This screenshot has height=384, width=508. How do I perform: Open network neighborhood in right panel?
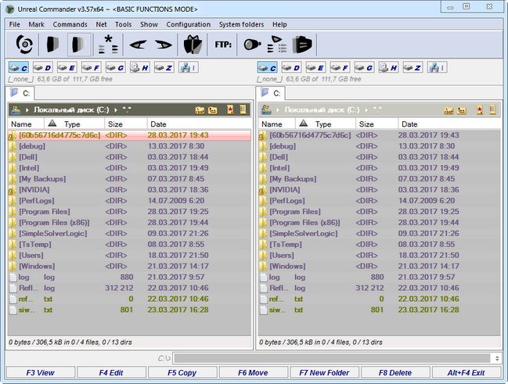437,68
